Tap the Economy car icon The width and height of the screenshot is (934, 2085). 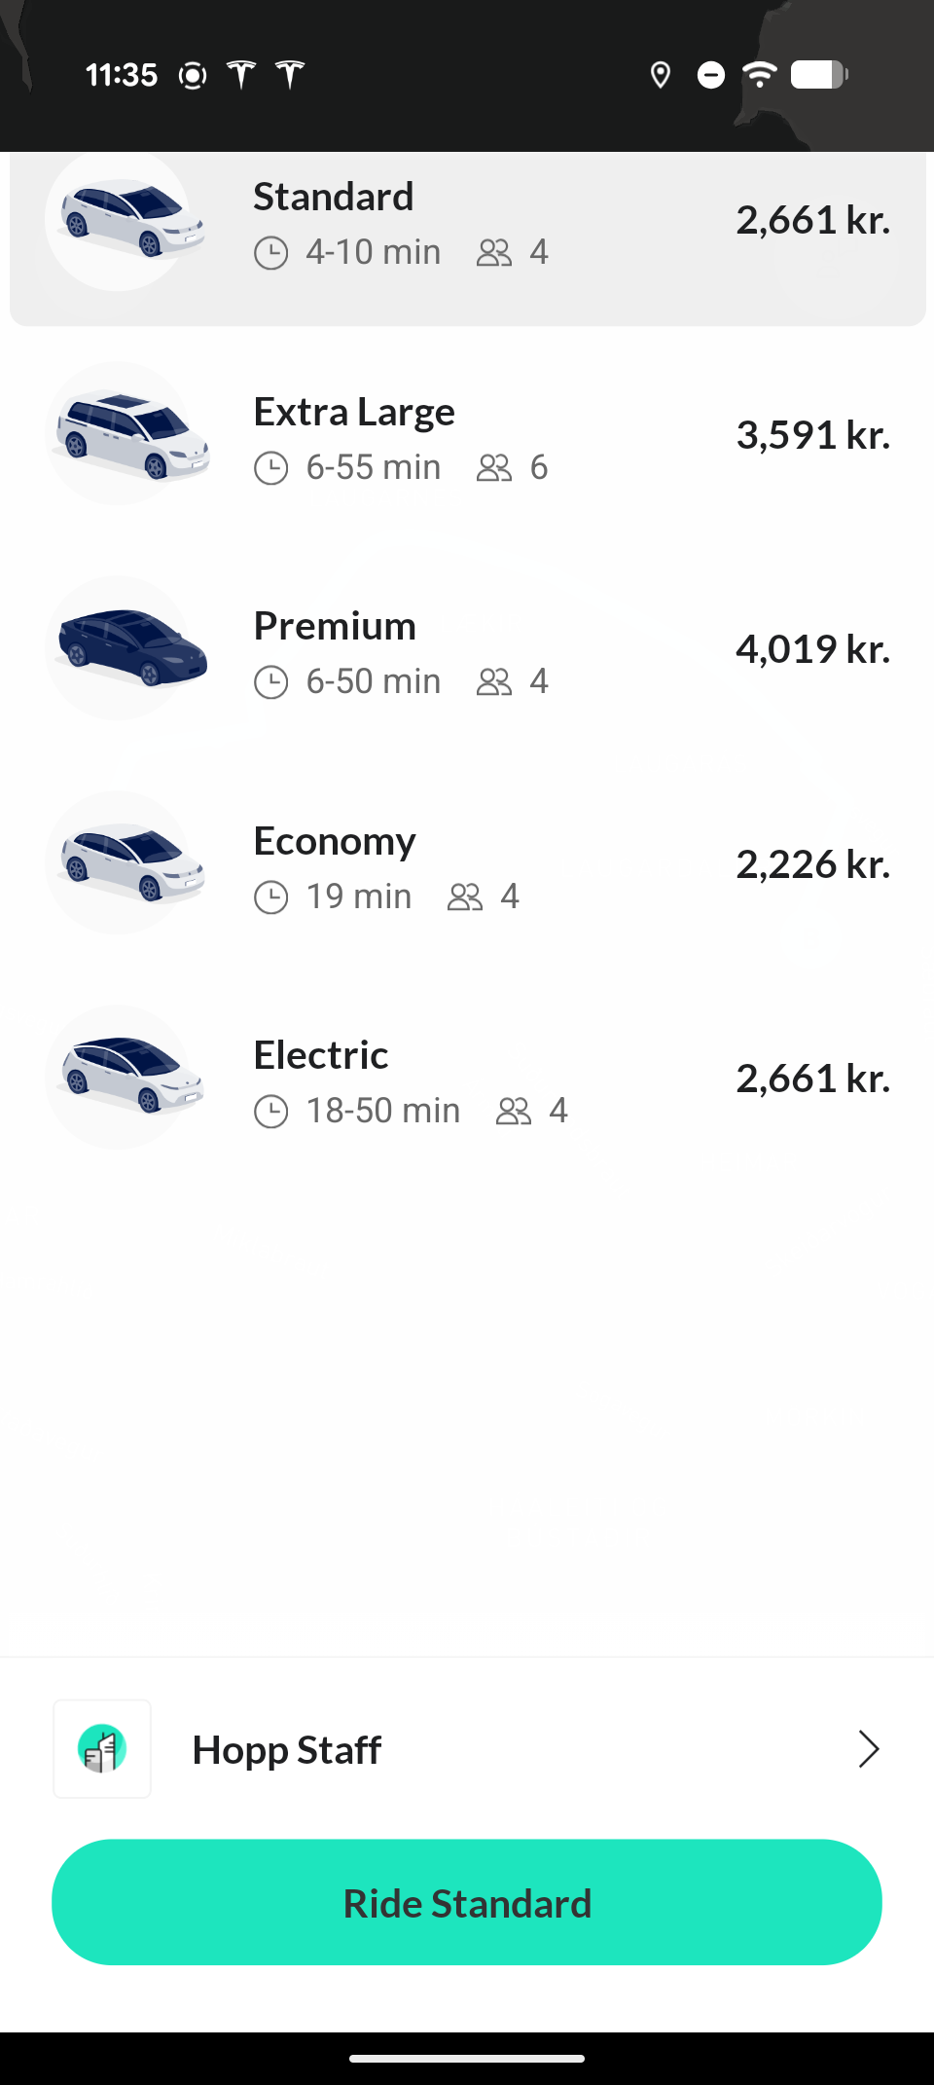(x=131, y=863)
